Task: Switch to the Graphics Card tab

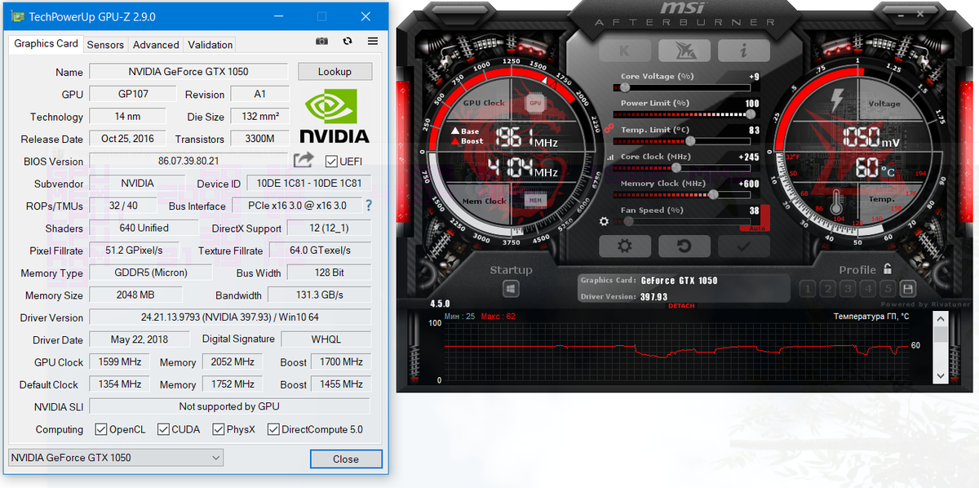Action: coord(47,43)
